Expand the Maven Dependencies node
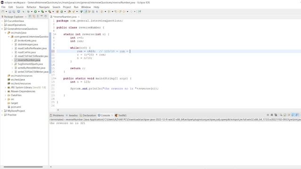Image resolution: width=301 pixels, height=169 pixels. point(6,92)
